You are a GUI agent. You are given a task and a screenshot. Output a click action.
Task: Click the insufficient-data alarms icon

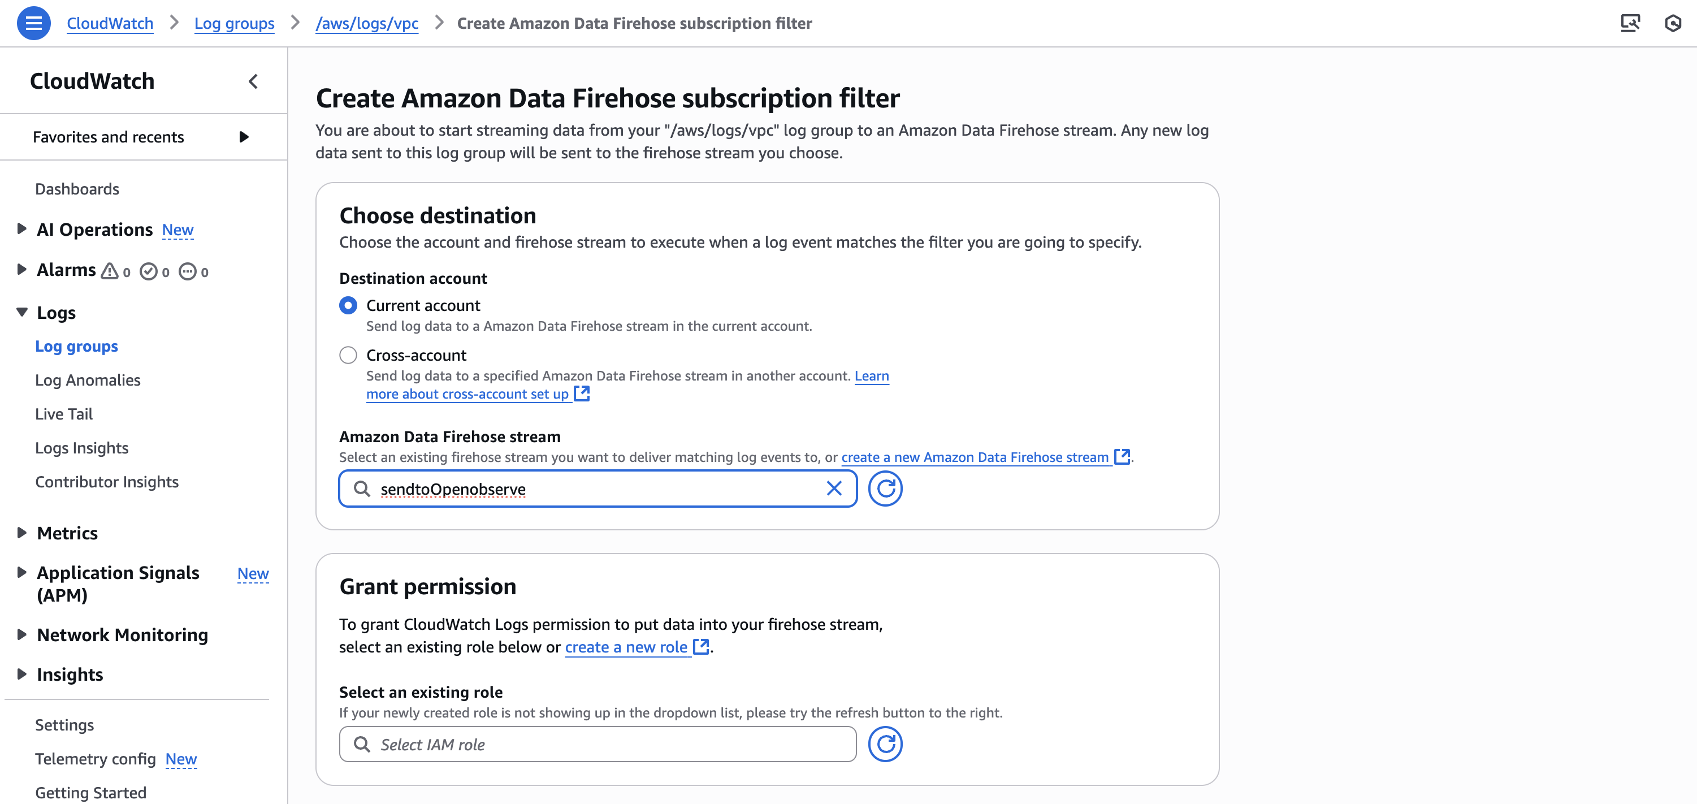click(189, 271)
